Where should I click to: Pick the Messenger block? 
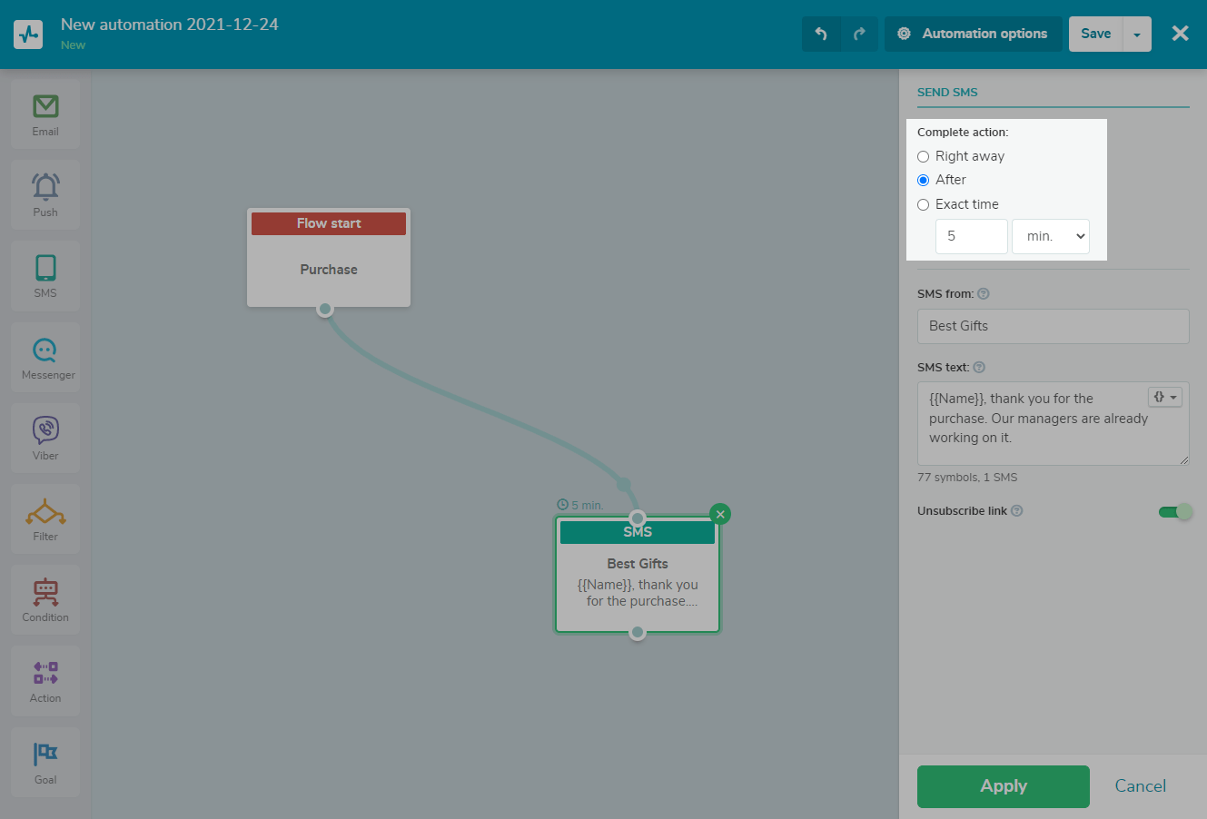tap(45, 357)
